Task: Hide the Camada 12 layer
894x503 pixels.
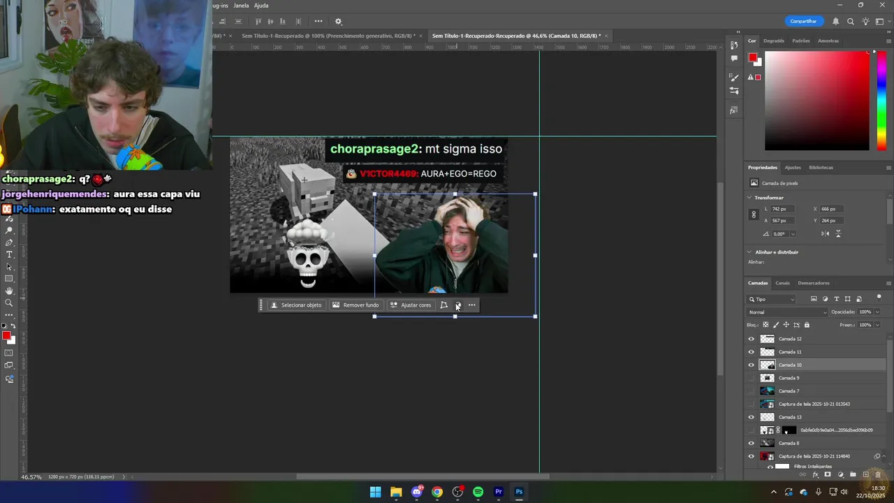Action: (752, 339)
